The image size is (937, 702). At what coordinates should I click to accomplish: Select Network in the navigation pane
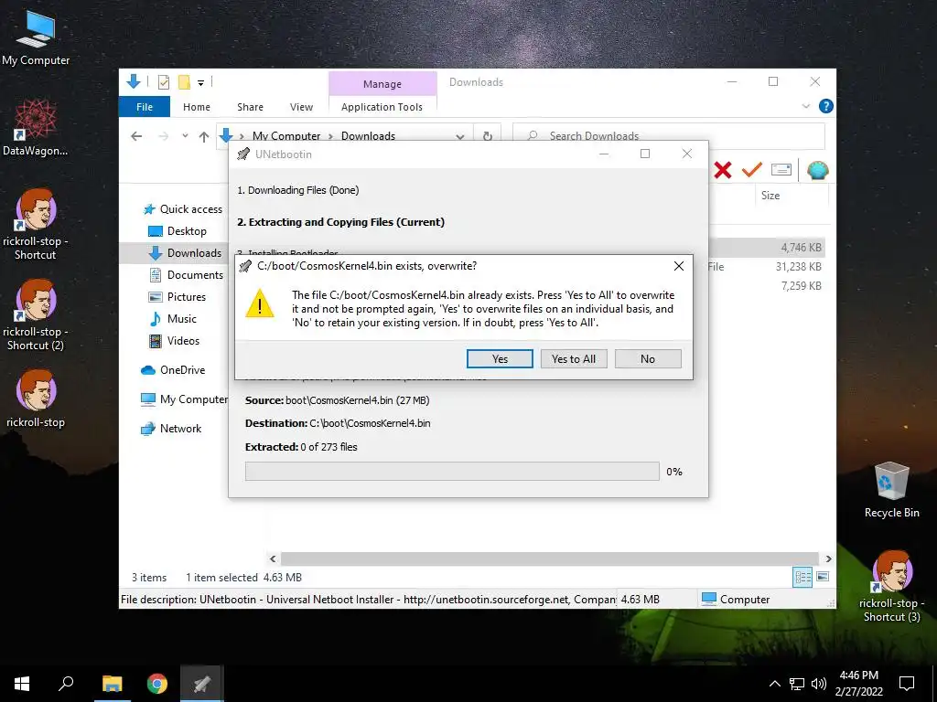tap(171, 429)
